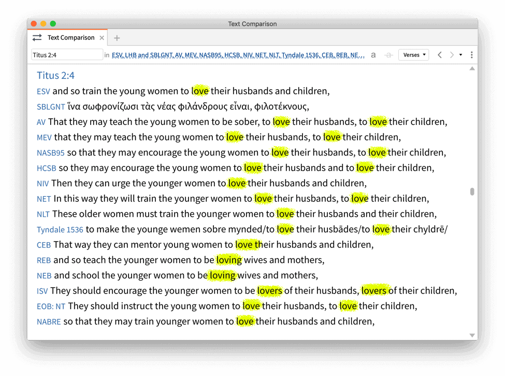Go forward with the right arrow
The height and width of the screenshot is (376, 505).
pyautogui.click(x=452, y=55)
